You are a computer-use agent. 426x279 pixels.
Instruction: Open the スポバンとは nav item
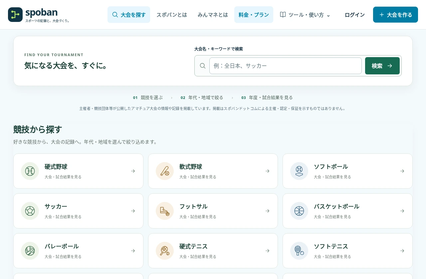point(172,15)
